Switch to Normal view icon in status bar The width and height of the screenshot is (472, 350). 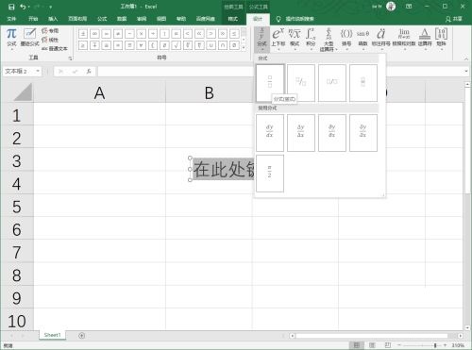coord(356,345)
